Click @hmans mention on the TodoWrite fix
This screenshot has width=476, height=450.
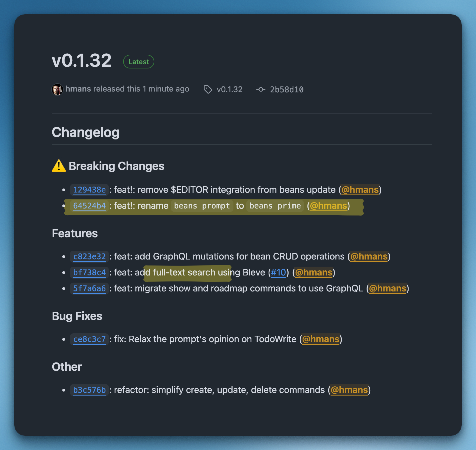click(321, 339)
